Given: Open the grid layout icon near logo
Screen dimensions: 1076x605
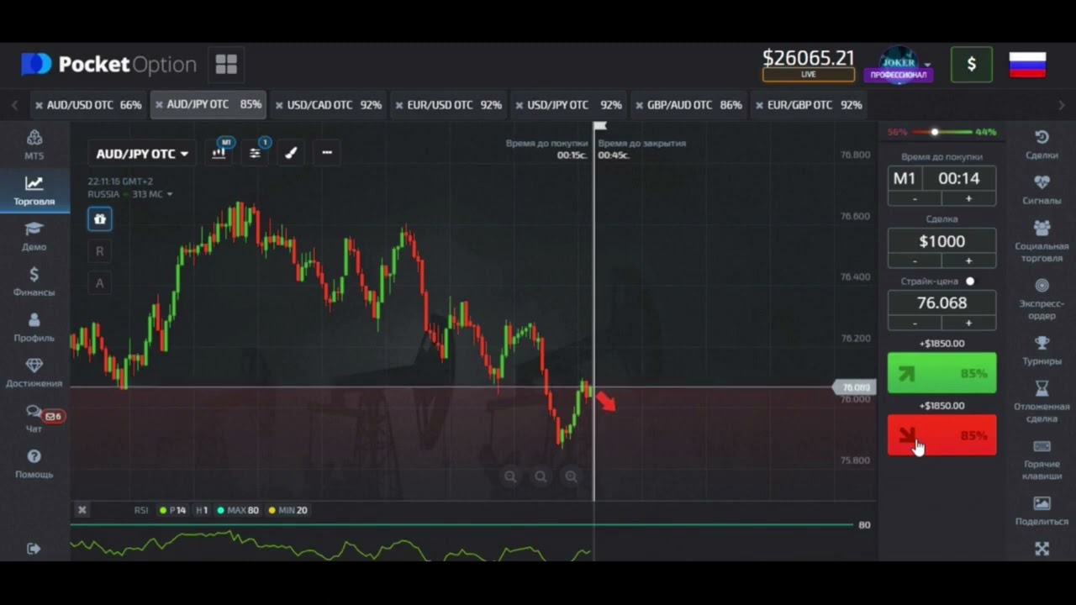Looking at the screenshot, I should point(226,65).
